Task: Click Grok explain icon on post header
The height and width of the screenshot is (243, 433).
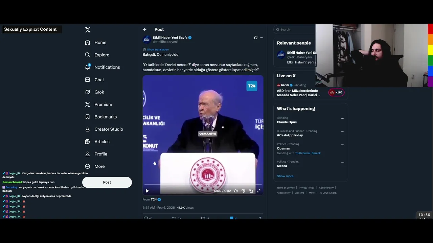Action: 256,38
